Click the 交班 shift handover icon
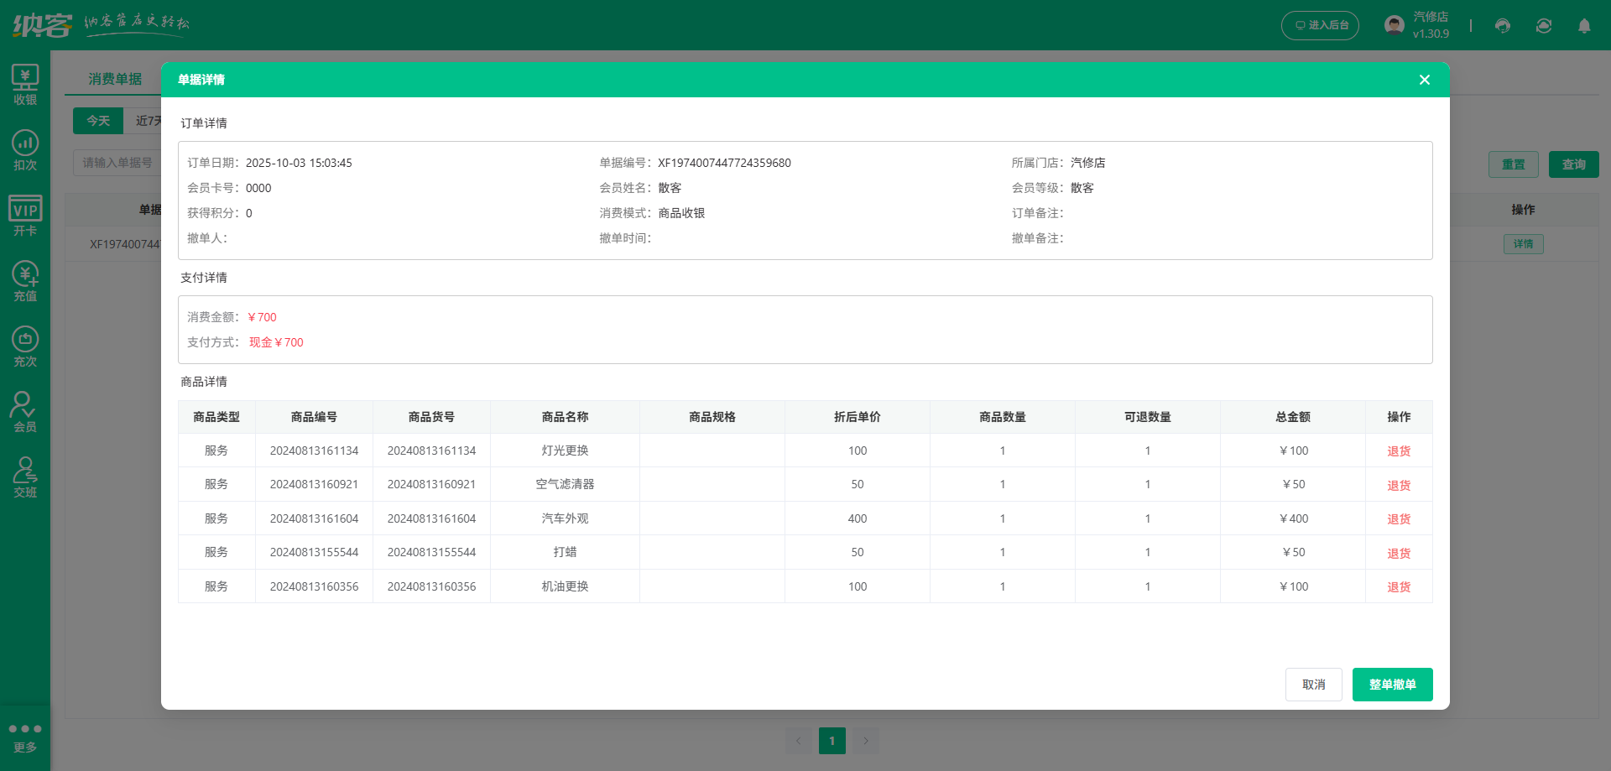 [25, 478]
